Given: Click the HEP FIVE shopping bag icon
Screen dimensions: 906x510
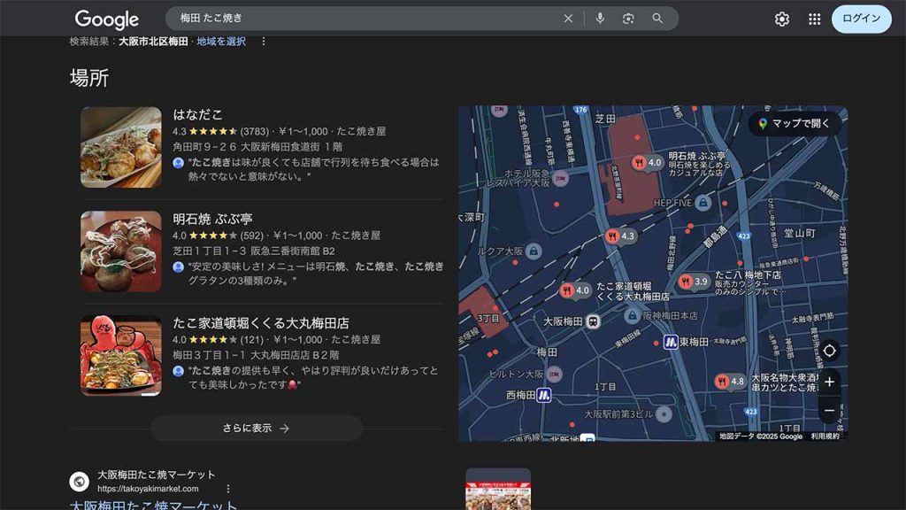Looking at the screenshot, I should tap(703, 203).
